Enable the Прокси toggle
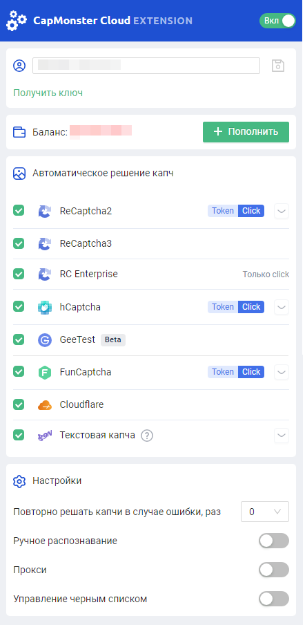Image resolution: width=305 pixels, height=625 pixels. point(273,570)
